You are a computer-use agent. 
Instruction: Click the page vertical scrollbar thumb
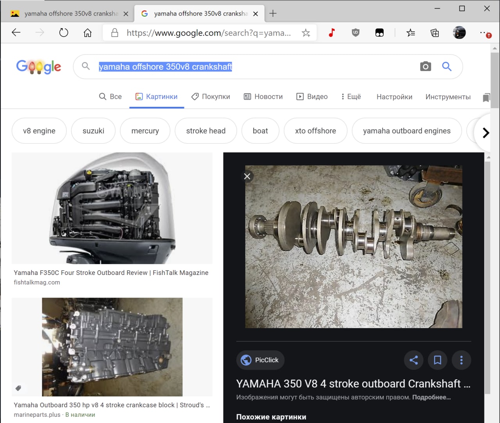[495, 80]
